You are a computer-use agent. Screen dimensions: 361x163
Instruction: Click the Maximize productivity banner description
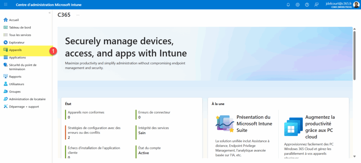(125, 65)
